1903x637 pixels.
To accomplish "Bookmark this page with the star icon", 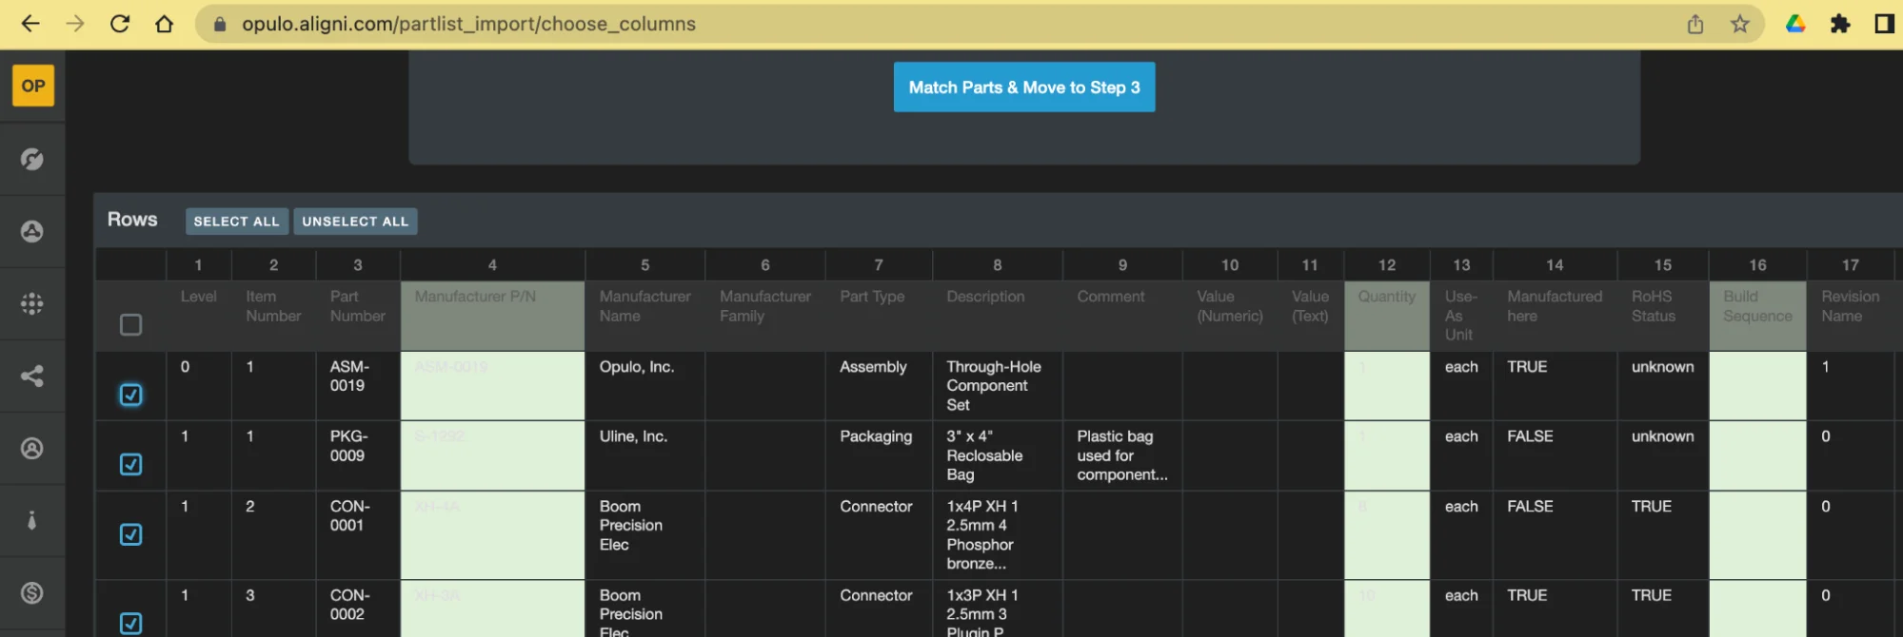I will pyautogui.click(x=1740, y=24).
